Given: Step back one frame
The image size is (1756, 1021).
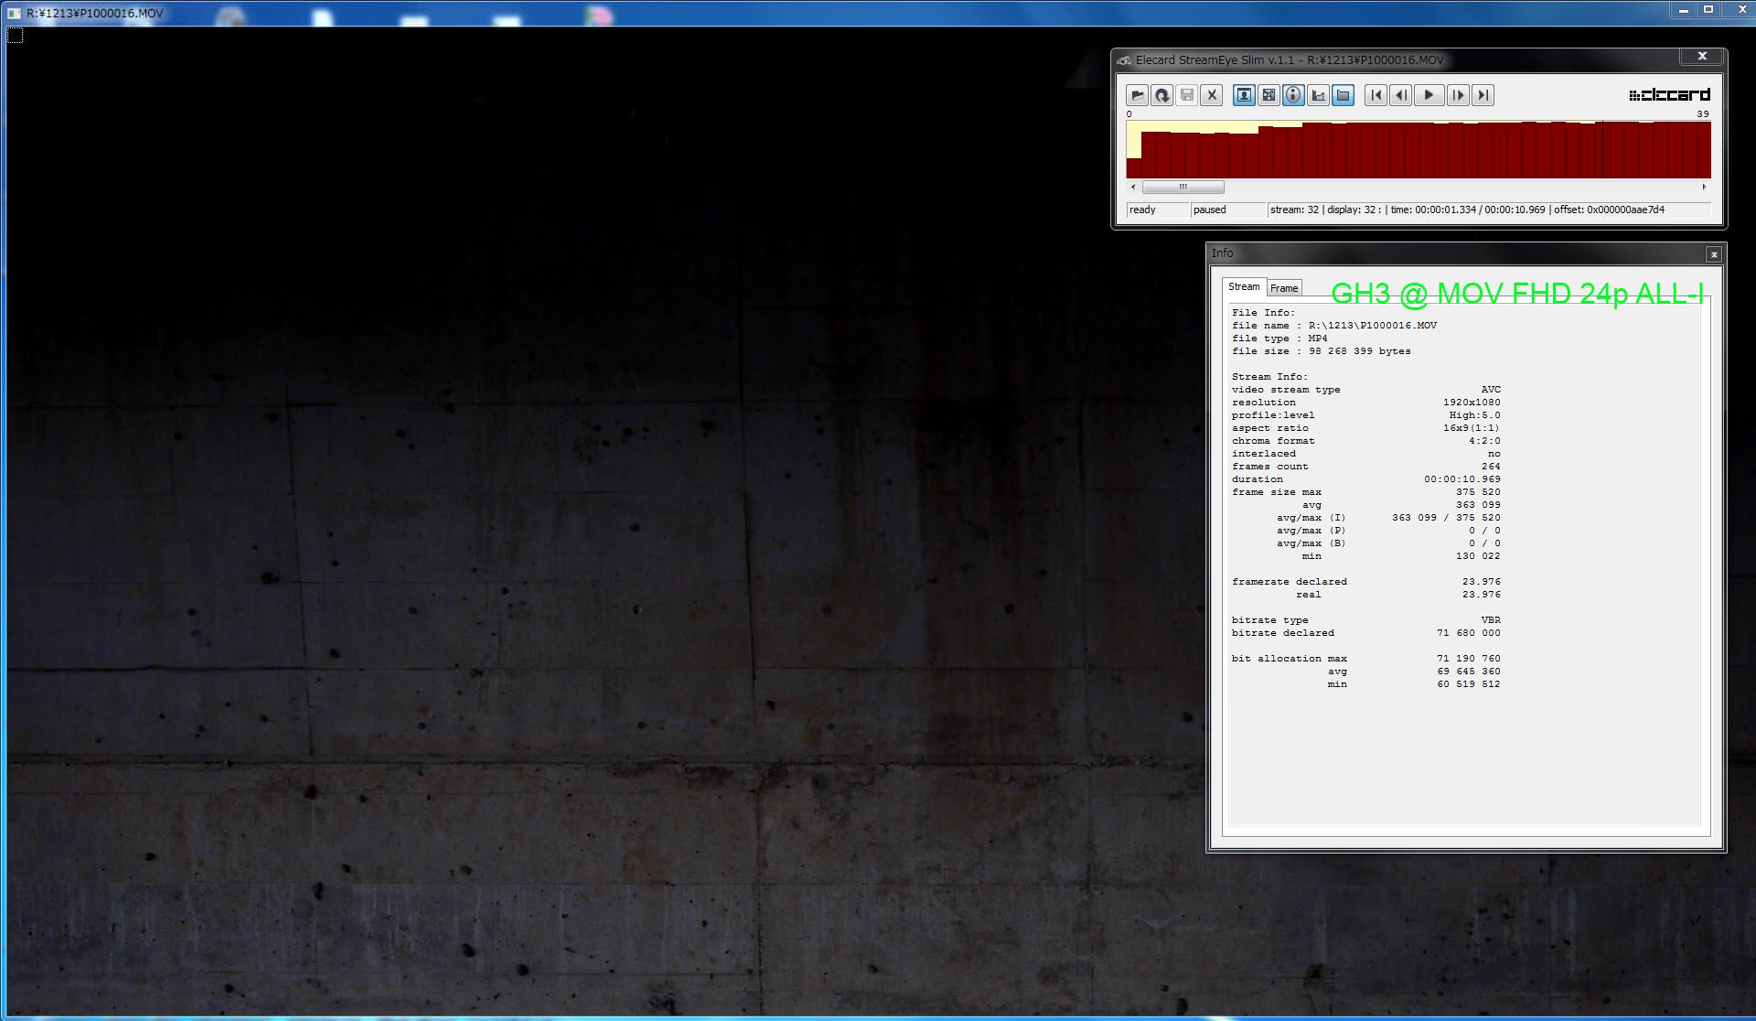Looking at the screenshot, I should 1400,95.
